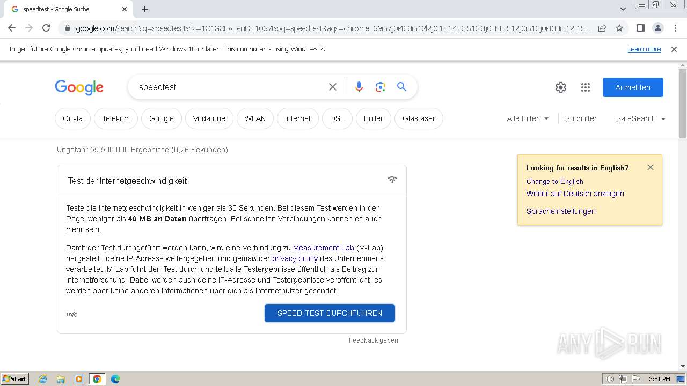The width and height of the screenshot is (687, 386).
Task: Select the Internet filter chip
Action: (x=298, y=118)
